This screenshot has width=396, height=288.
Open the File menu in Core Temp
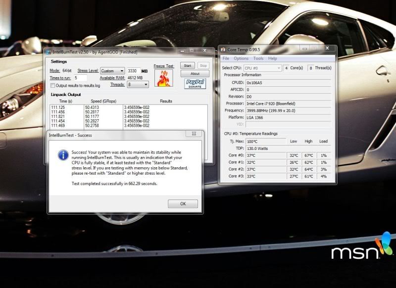(x=226, y=58)
